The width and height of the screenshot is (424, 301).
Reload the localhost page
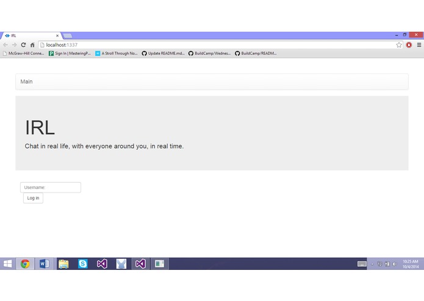(x=23, y=45)
